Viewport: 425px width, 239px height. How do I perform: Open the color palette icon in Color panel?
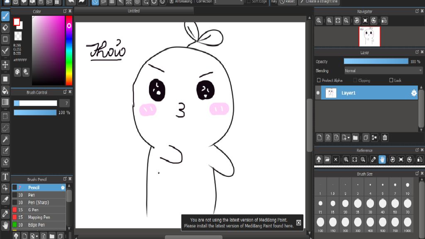[x=17, y=72]
